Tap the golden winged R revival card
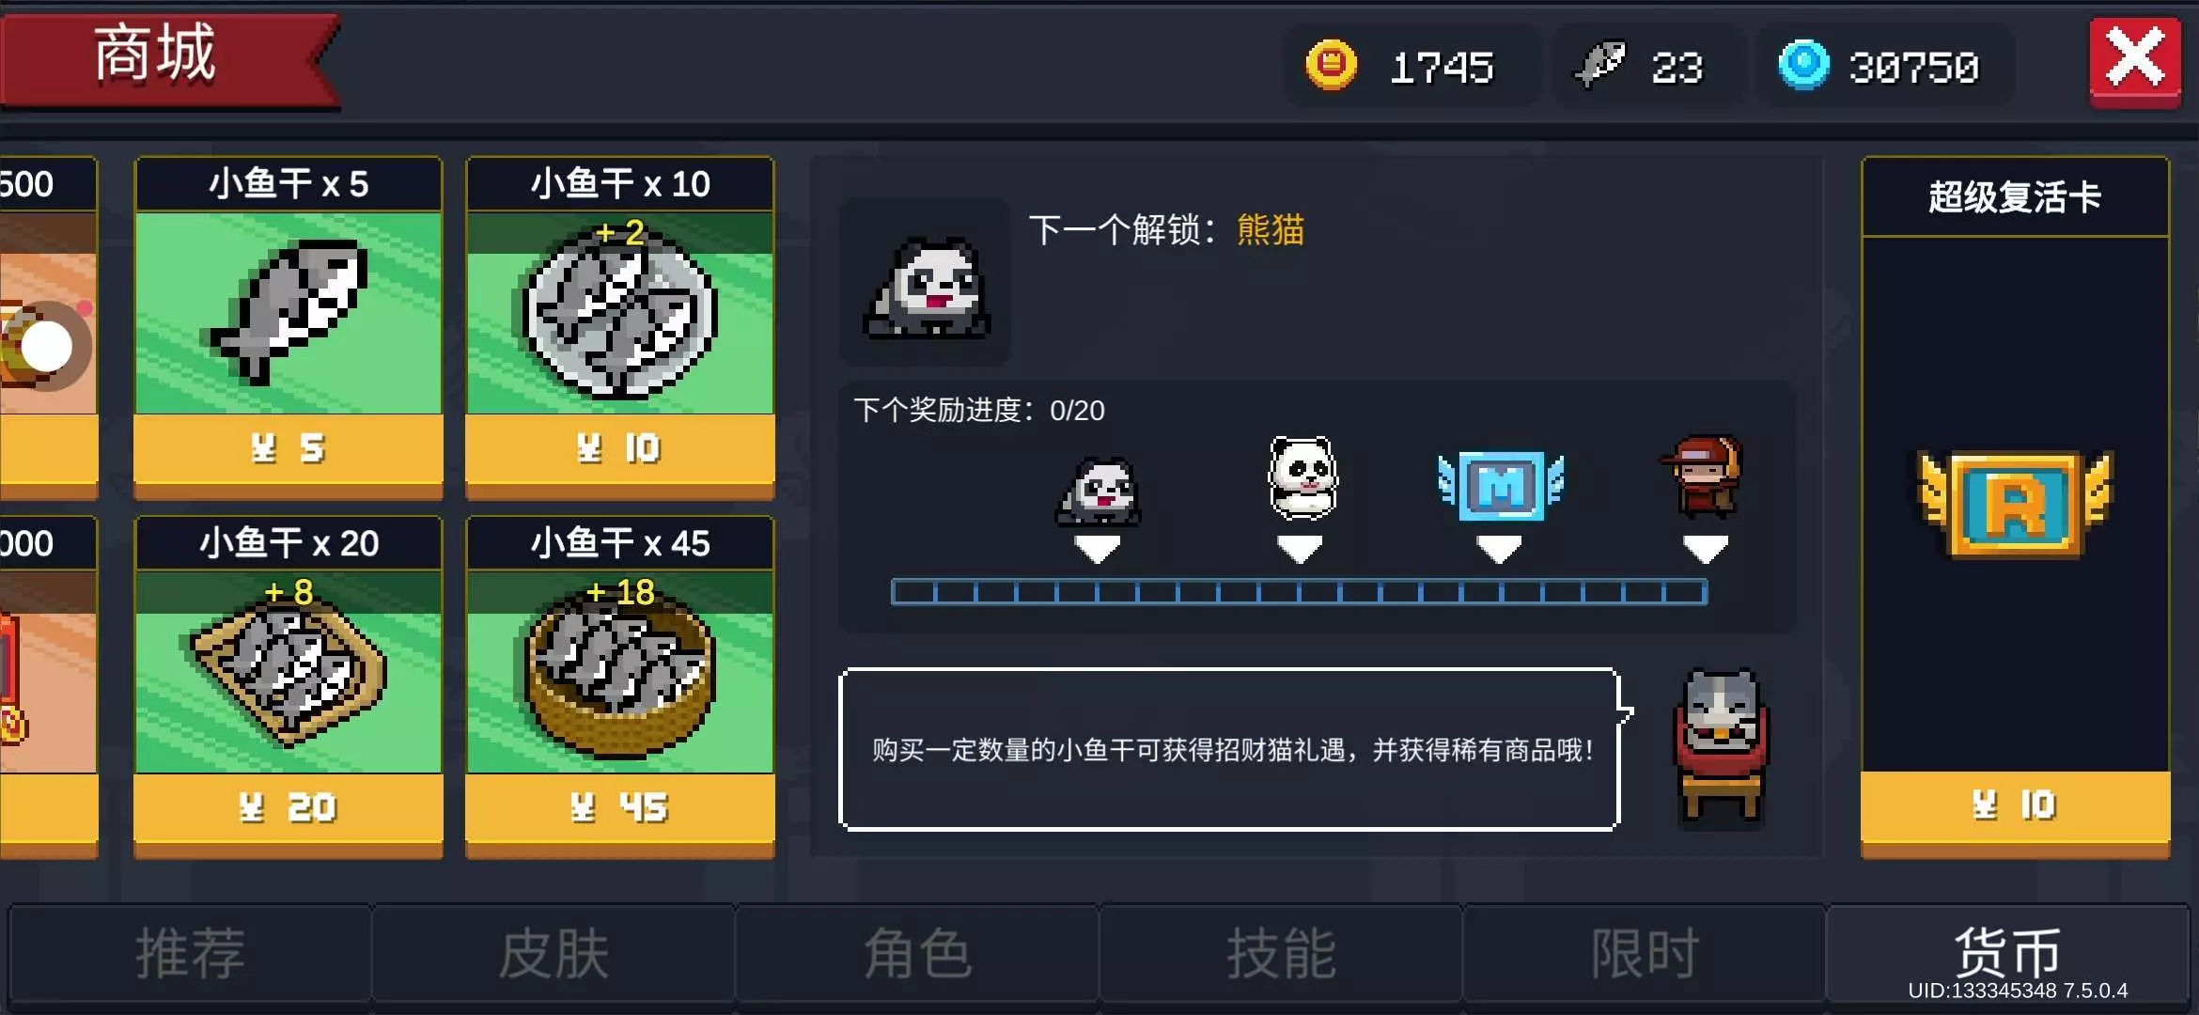 coord(2015,505)
